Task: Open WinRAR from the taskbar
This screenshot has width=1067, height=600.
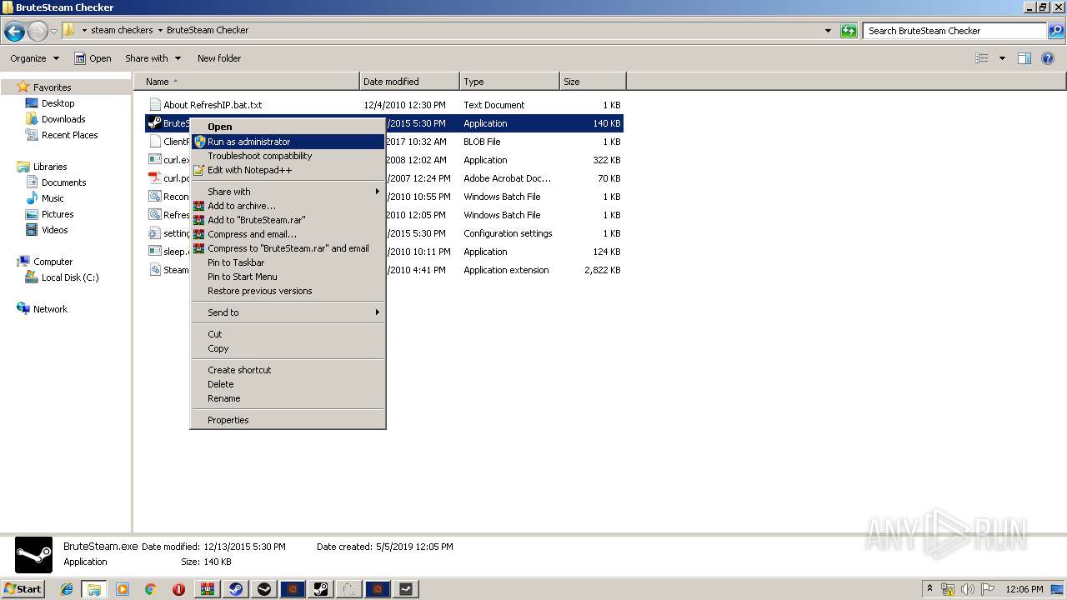Action: pos(208,589)
